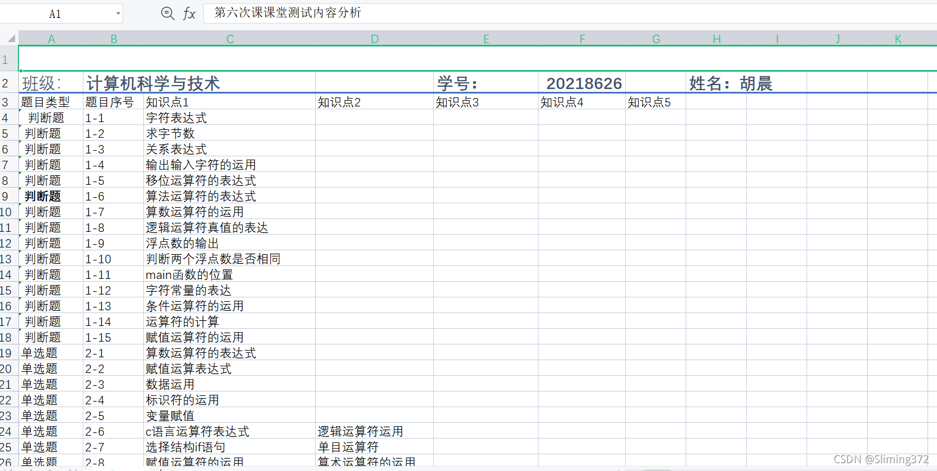This screenshot has width=937, height=471.
Task: Click the header cell '知识点3'
Action: 486,102
